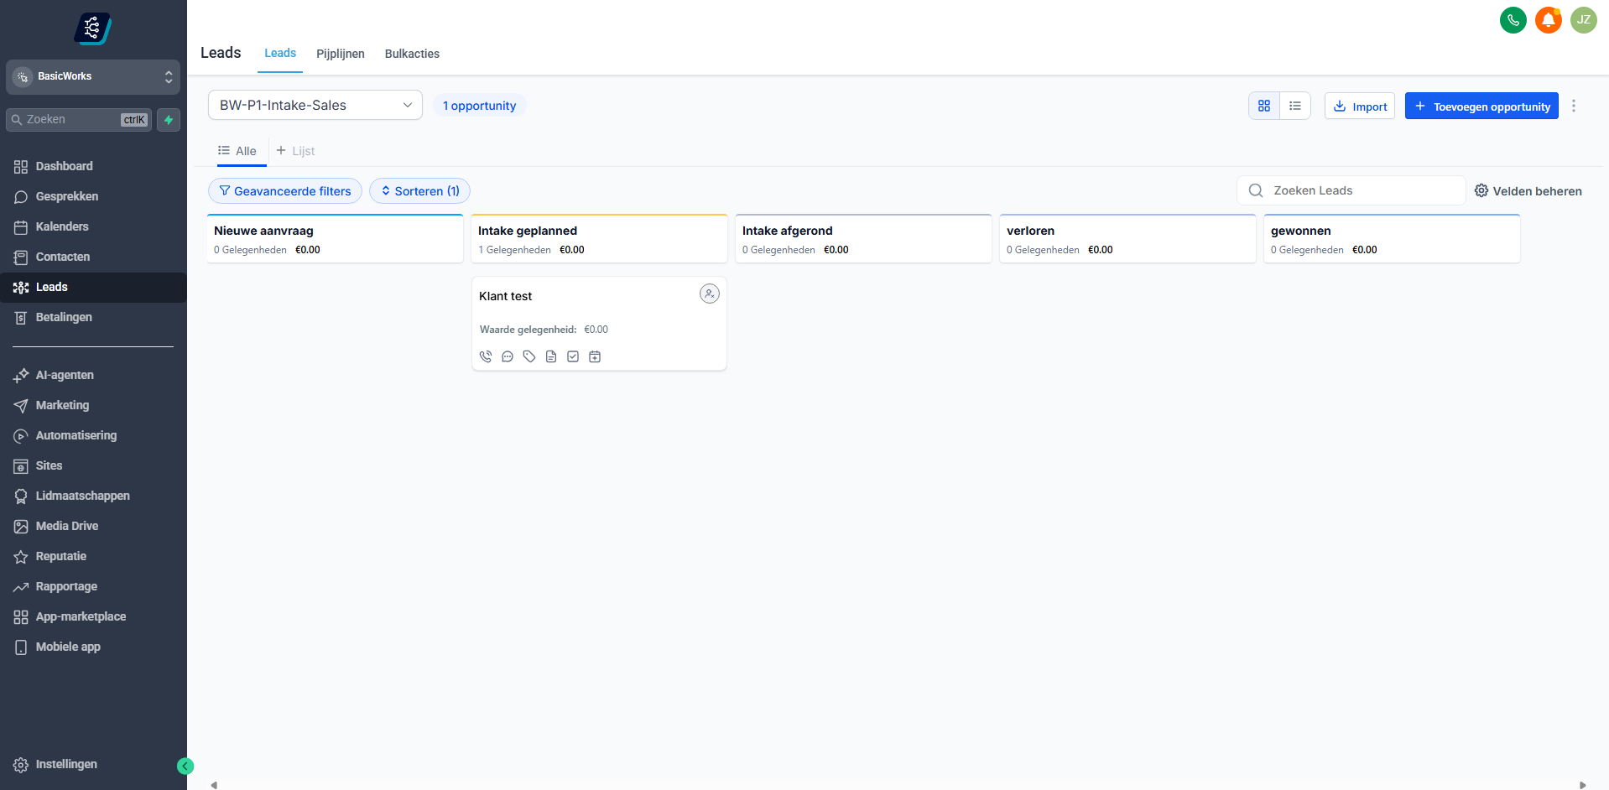Screen dimensions: 1609x790
Task: Click the tag icon on Klant test card
Action: coord(529,356)
